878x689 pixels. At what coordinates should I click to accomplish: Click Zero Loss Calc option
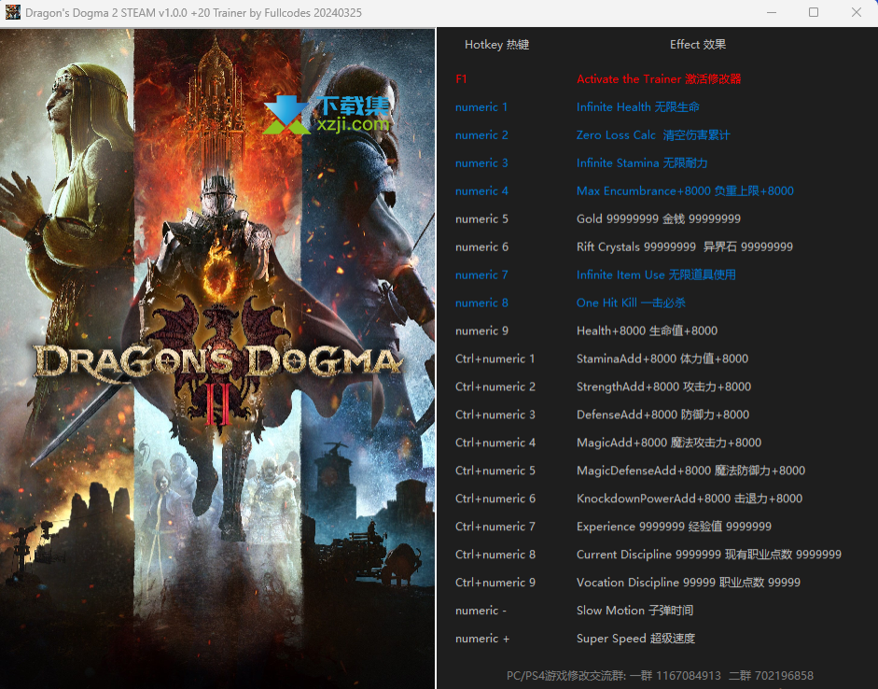[653, 135]
